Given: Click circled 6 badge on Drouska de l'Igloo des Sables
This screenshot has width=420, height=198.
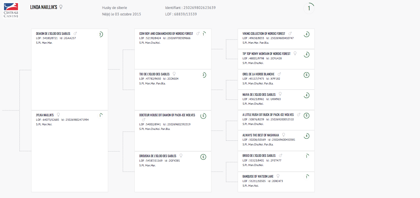Looking at the screenshot, I should (x=204, y=157).
